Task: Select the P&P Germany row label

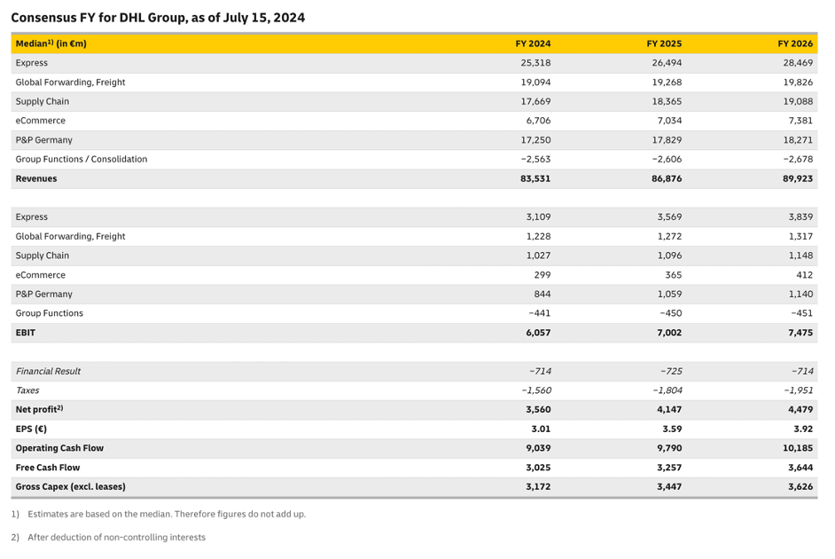Action: (x=43, y=139)
